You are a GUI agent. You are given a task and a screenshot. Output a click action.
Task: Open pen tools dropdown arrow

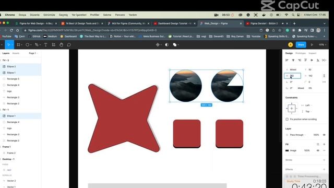tap(40, 45)
